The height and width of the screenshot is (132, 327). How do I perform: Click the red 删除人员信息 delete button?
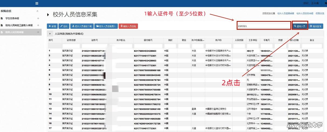pos(128,26)
